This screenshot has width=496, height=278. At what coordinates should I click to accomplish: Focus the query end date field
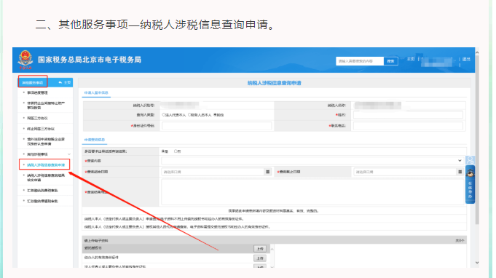(405, 172)
